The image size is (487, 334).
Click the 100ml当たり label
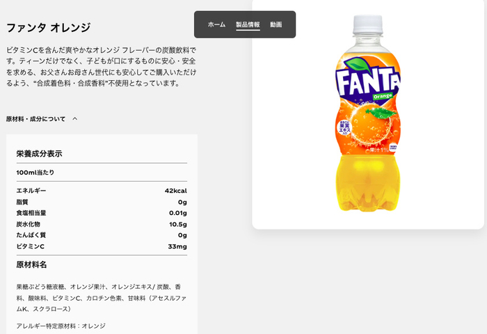coord(35,173)
